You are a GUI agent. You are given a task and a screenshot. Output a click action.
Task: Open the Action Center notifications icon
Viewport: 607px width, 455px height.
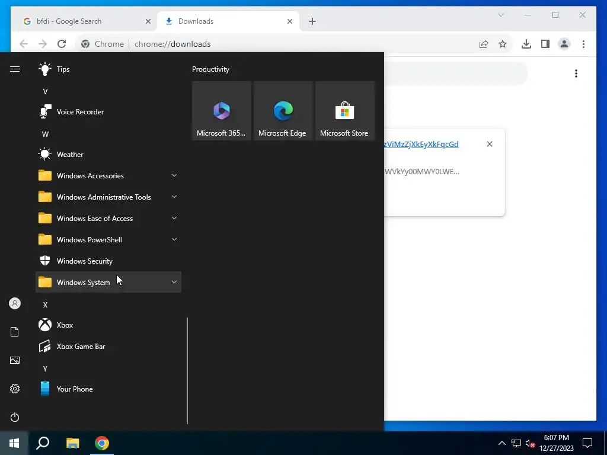click(587, 443)
